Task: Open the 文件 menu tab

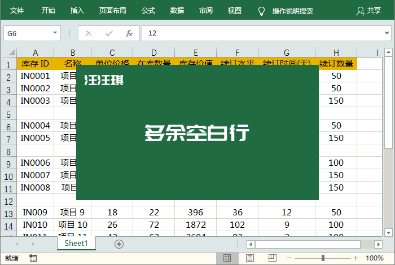Action: [17, 11]
